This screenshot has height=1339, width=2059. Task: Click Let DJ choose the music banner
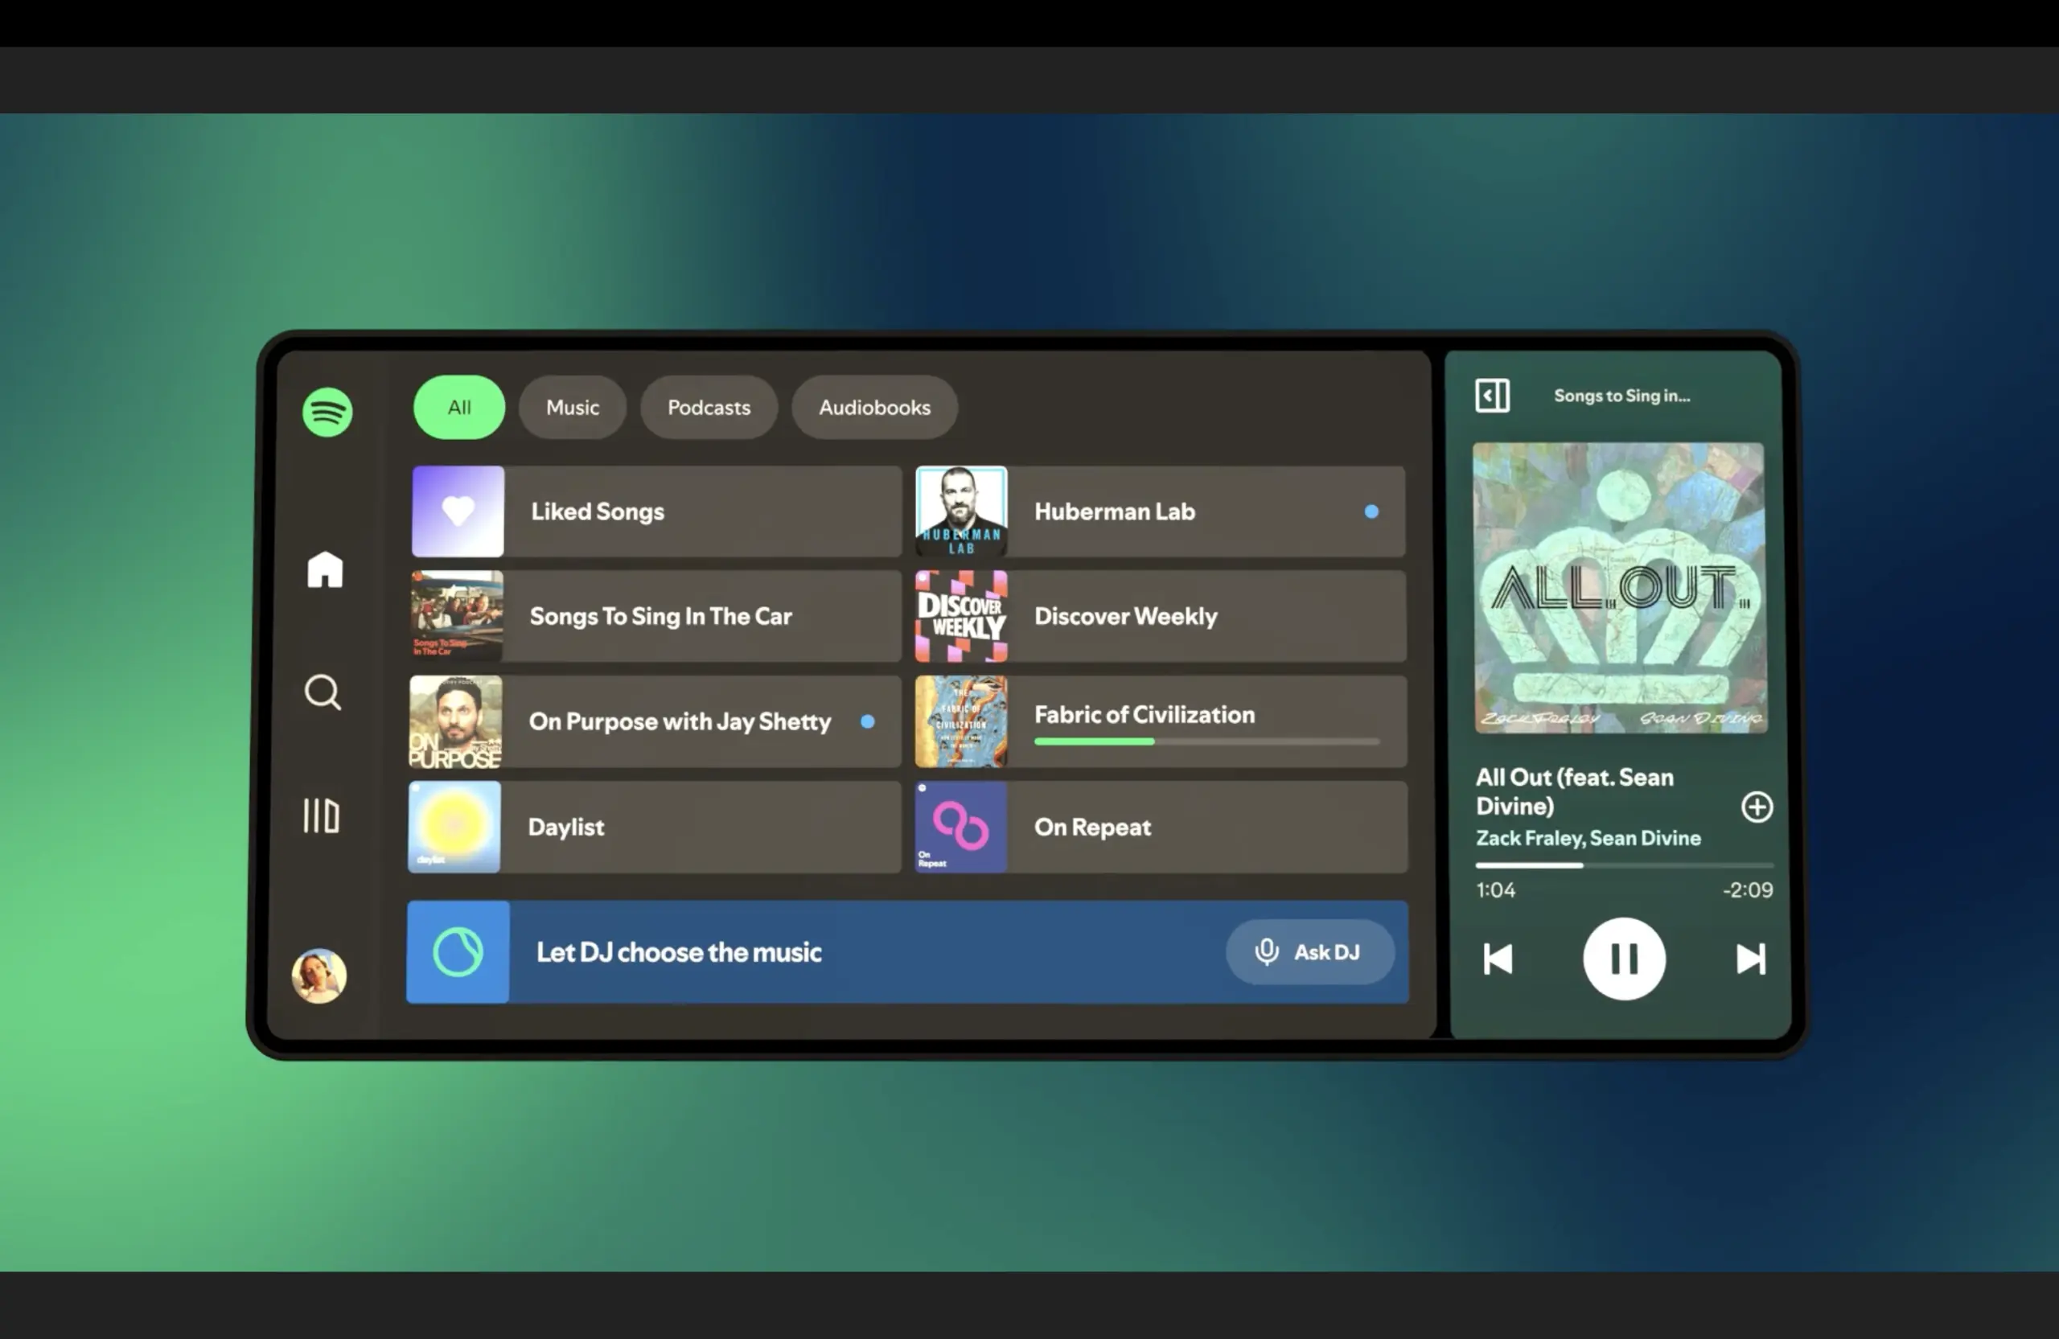click(907, 952)
